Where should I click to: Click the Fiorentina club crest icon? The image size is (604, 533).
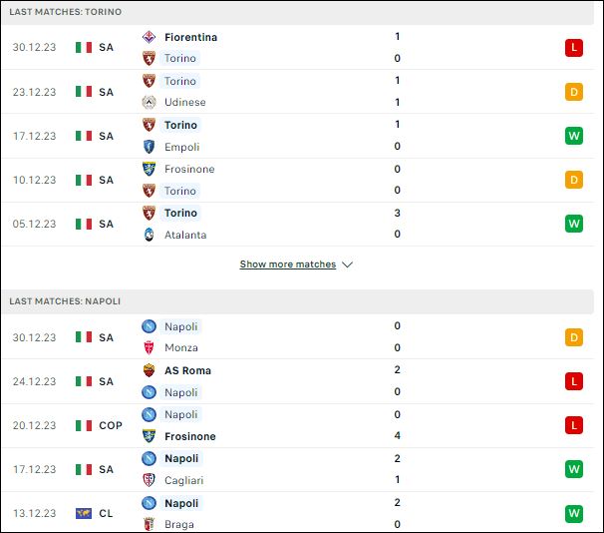click(x=149, y=37)
